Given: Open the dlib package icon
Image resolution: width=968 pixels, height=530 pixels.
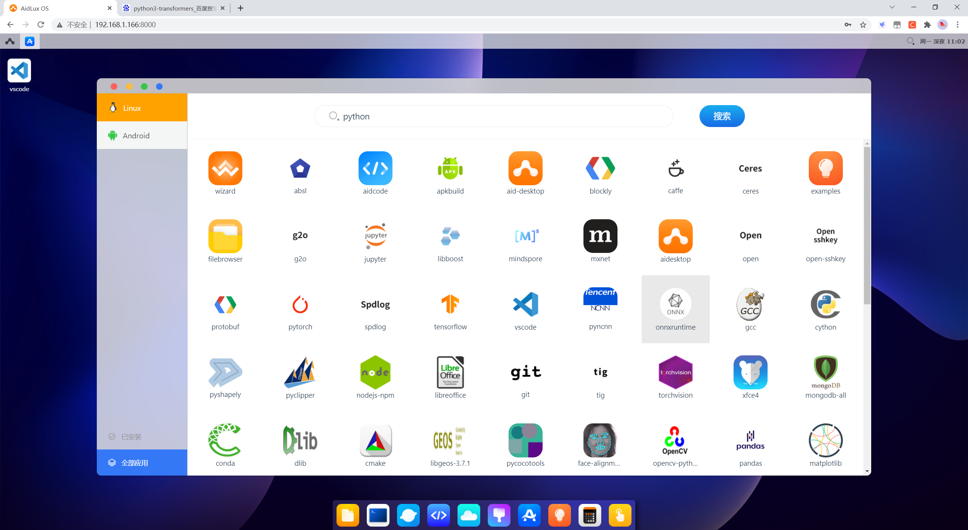Looking at the screenshot, I should pyautogui.click(x=300, y=440).
